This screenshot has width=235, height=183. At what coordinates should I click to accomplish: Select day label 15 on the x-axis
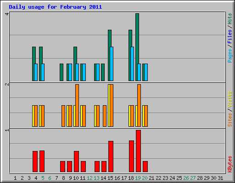click(110, 178)
